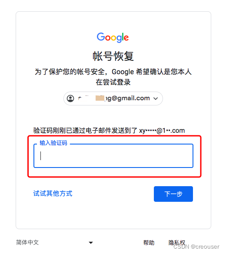Viewport: 226px width, 253px height.
Task: Click the CSDN @creouser watermark
Action: [x=196, y=246]
